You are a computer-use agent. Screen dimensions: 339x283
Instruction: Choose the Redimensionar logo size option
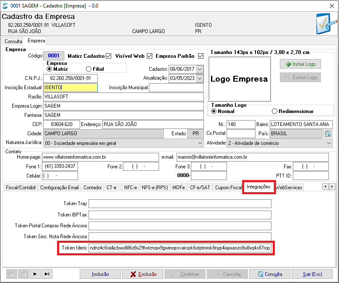tap(274, 111)
